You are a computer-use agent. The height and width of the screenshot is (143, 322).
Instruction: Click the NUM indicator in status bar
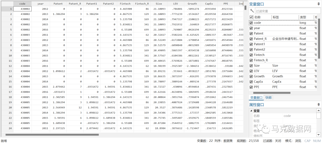pyautogui.click(x=317, y=141)
